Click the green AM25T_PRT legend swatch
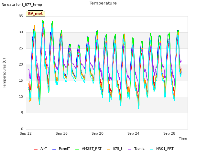 [x=77, y=149]
